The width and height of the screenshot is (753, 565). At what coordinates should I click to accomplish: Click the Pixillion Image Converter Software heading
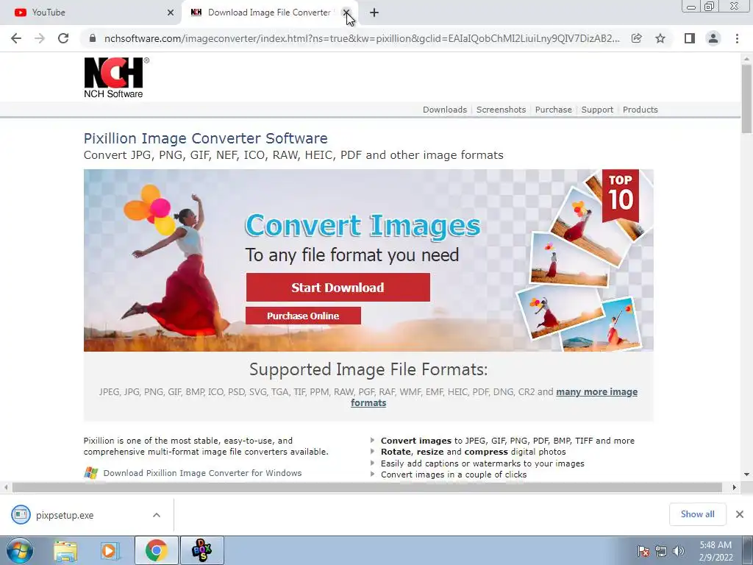pos(206,138)
